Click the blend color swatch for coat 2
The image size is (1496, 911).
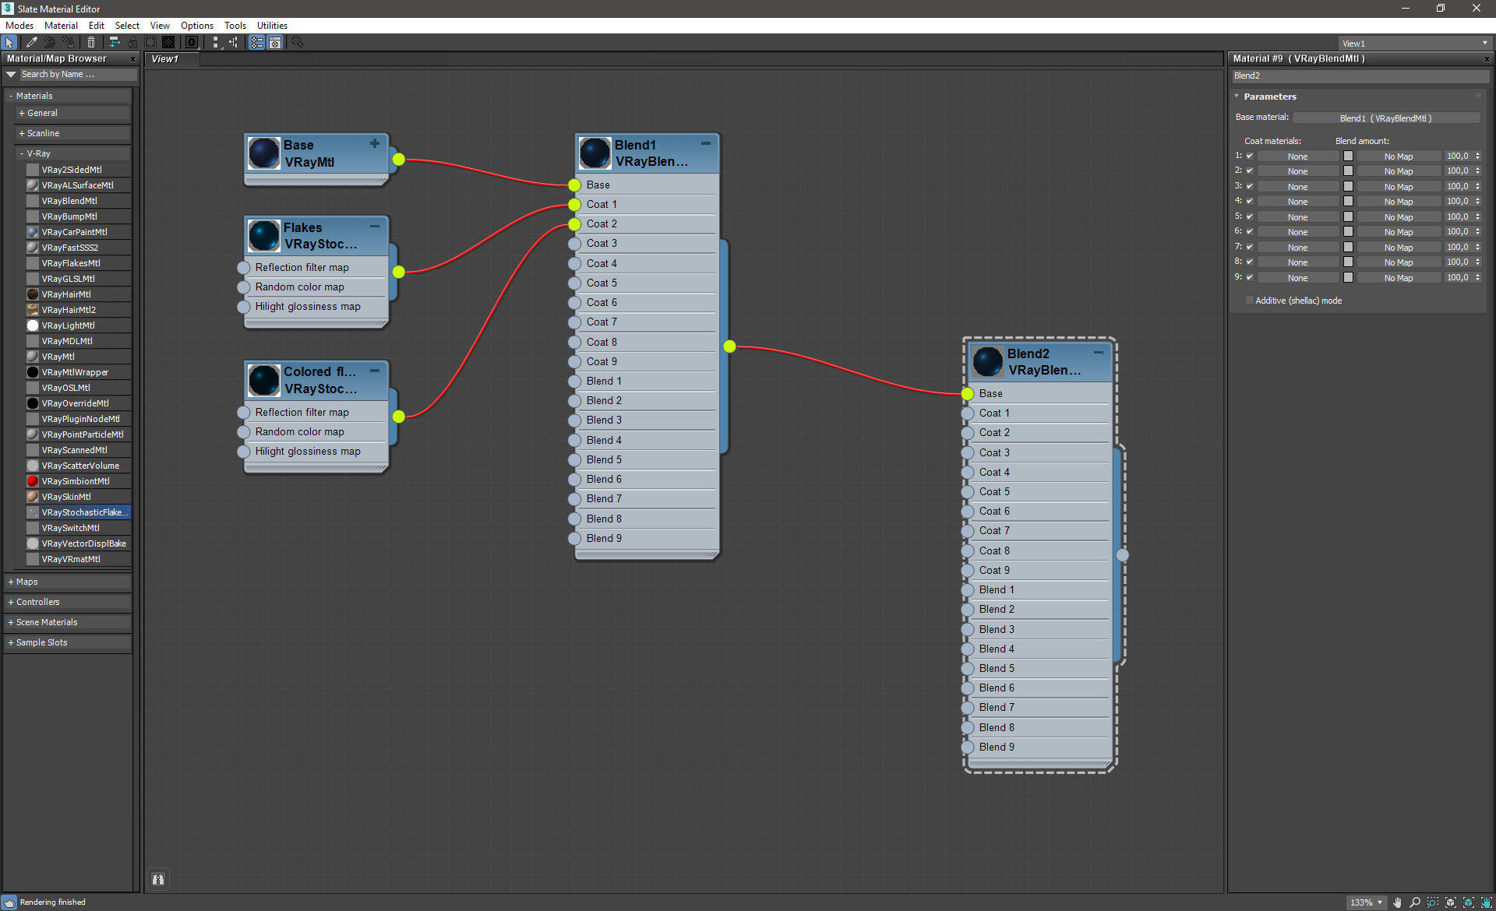click(1348, 171)
